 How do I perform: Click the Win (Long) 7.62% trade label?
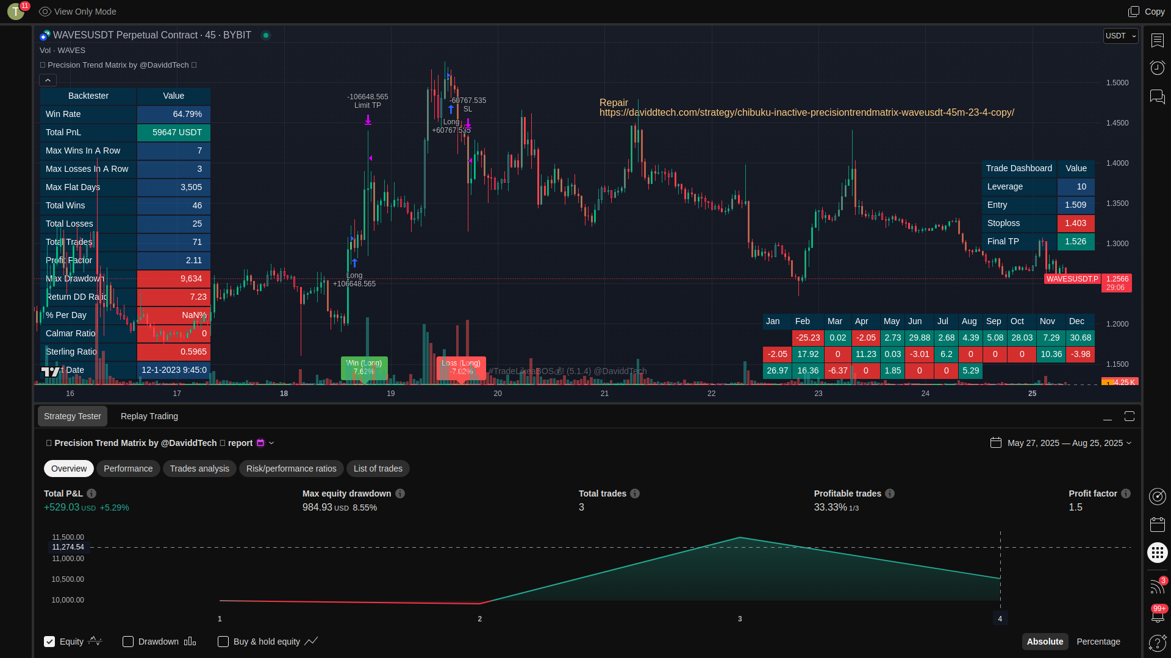364,367
